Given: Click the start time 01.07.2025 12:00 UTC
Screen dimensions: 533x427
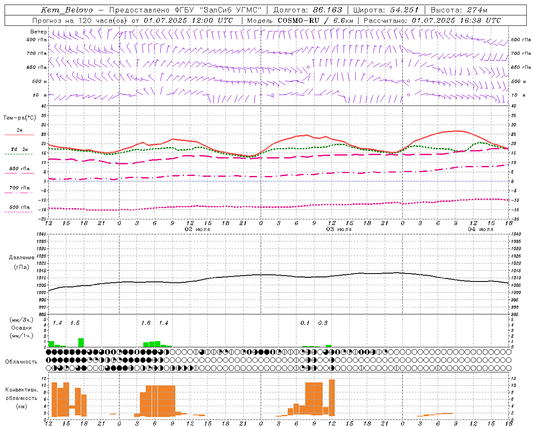Looking at the screenshot, I should pyautogui.click(x=188, y=20).
